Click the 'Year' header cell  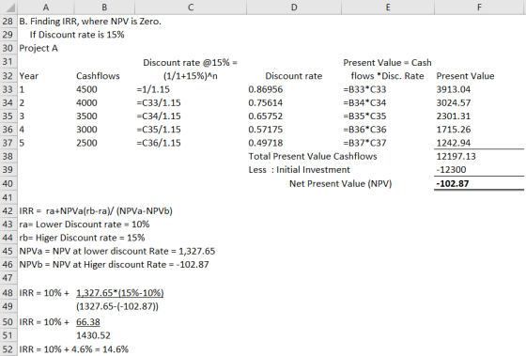tap(29, 76)
